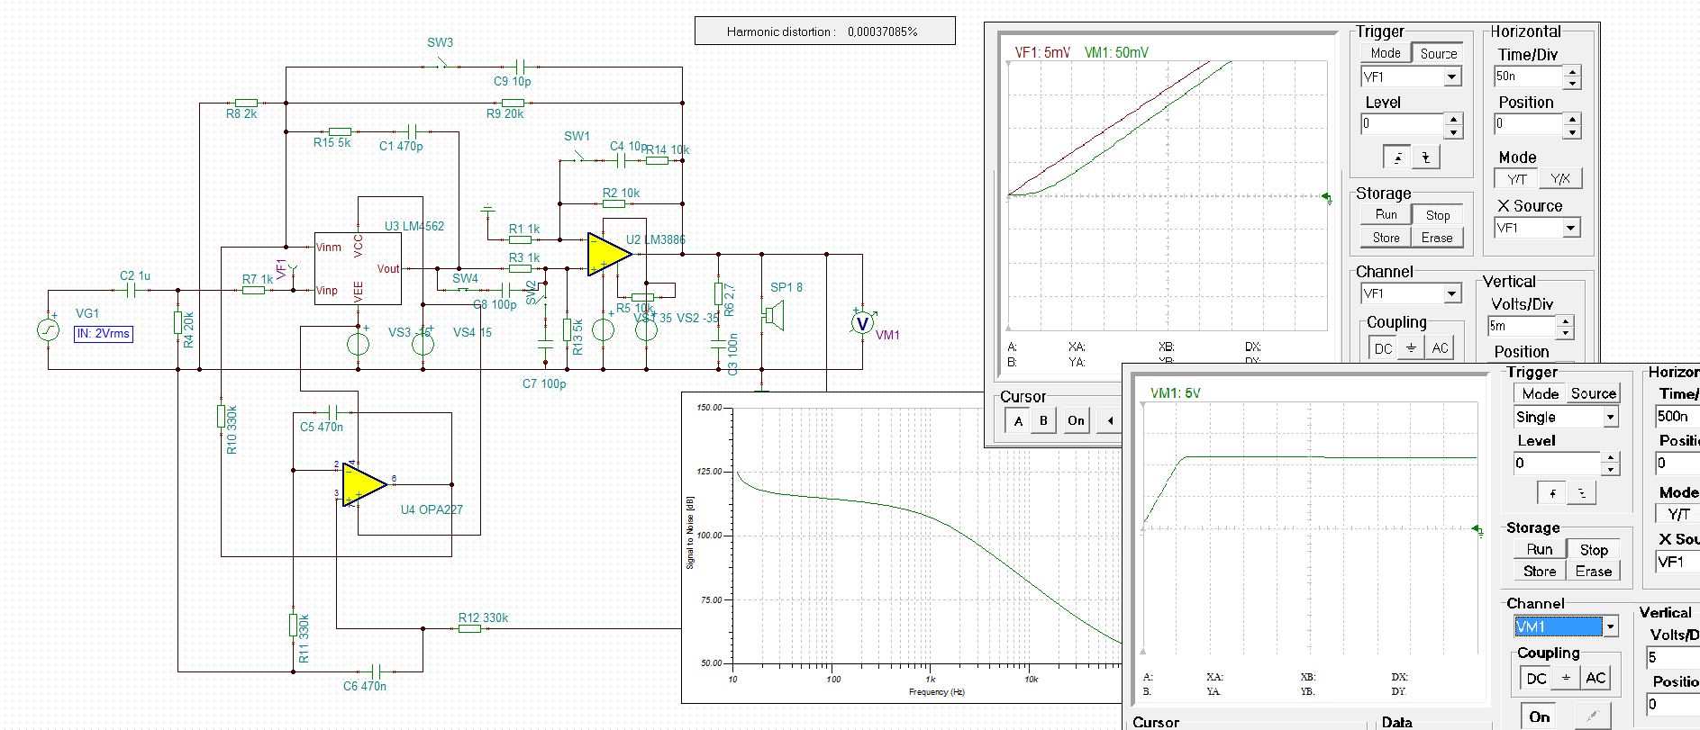Enable DC coupling in upper VF1 oscilloscope
This screenshot has height=730, width=1700.
coord(1383,348)
